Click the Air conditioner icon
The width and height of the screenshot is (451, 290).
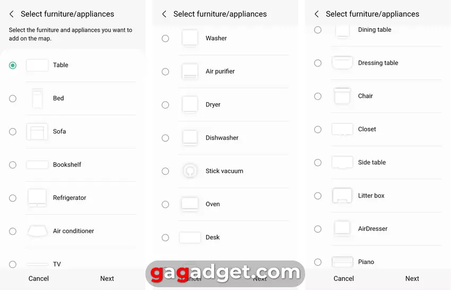click(37, 231)
